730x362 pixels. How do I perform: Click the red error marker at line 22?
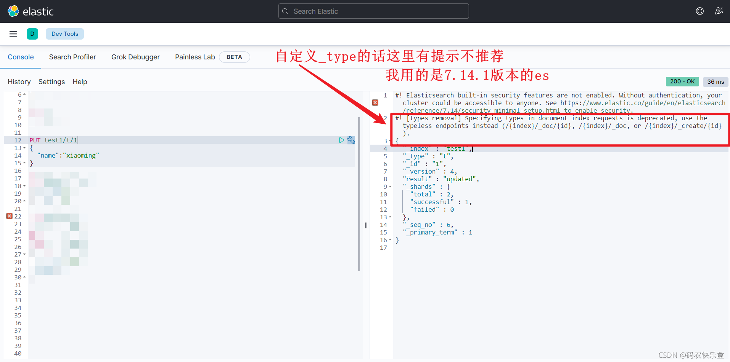tap(10, 216)
